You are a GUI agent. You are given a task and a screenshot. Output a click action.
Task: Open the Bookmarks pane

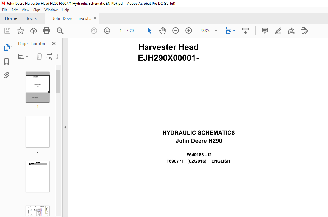point(7,62)
